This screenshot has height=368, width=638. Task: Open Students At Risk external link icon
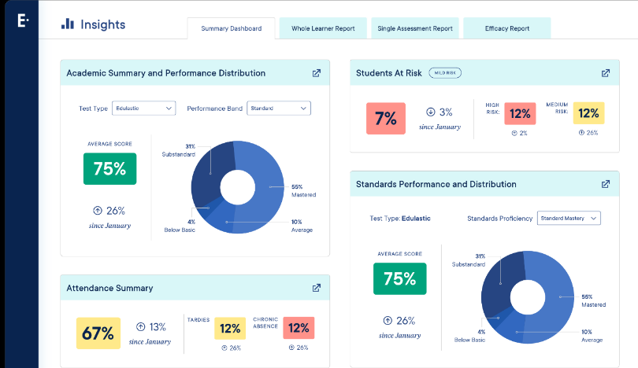click(606, 73)
